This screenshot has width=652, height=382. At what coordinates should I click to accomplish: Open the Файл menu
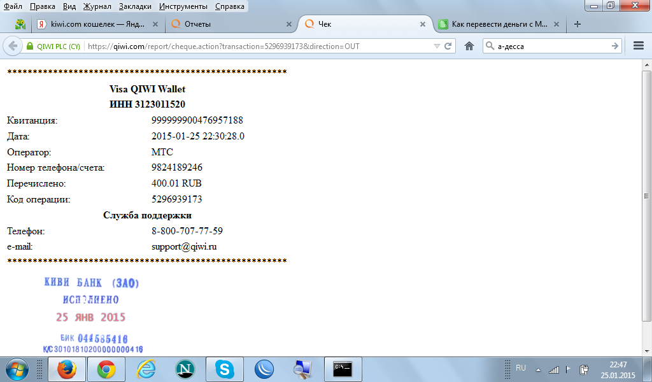pyautogui.click(x=13, y=6)
